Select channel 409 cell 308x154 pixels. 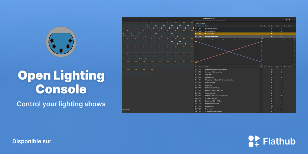191,57
